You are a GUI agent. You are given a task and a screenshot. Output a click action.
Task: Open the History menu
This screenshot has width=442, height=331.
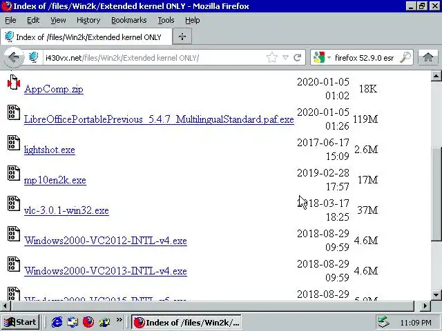click(x=88, y=20)
